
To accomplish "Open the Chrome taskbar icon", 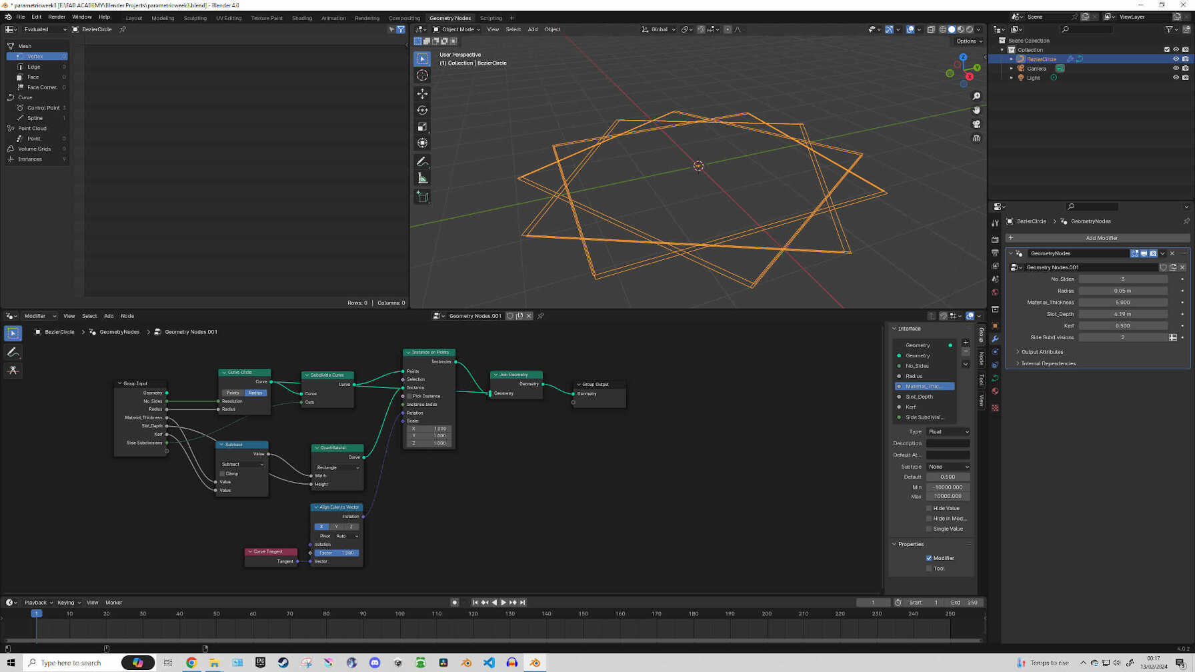I will coord(191,663).
